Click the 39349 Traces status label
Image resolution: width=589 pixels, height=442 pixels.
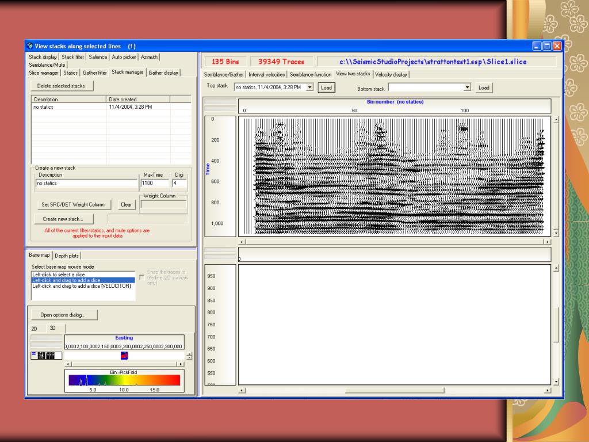point(281,62)
